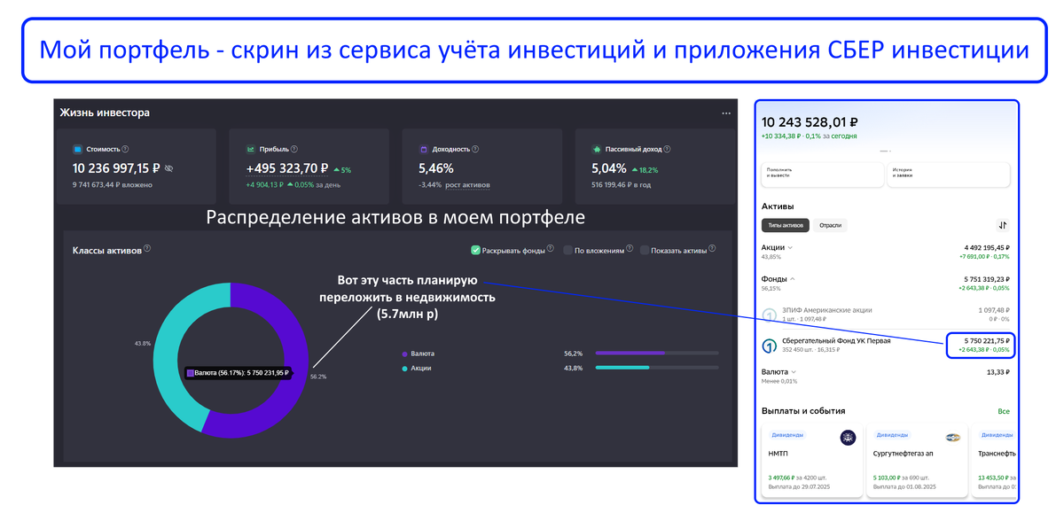Click the purple Валюта legend dot
This screenshot has width=1064, height=513.
tap(404, 354)
